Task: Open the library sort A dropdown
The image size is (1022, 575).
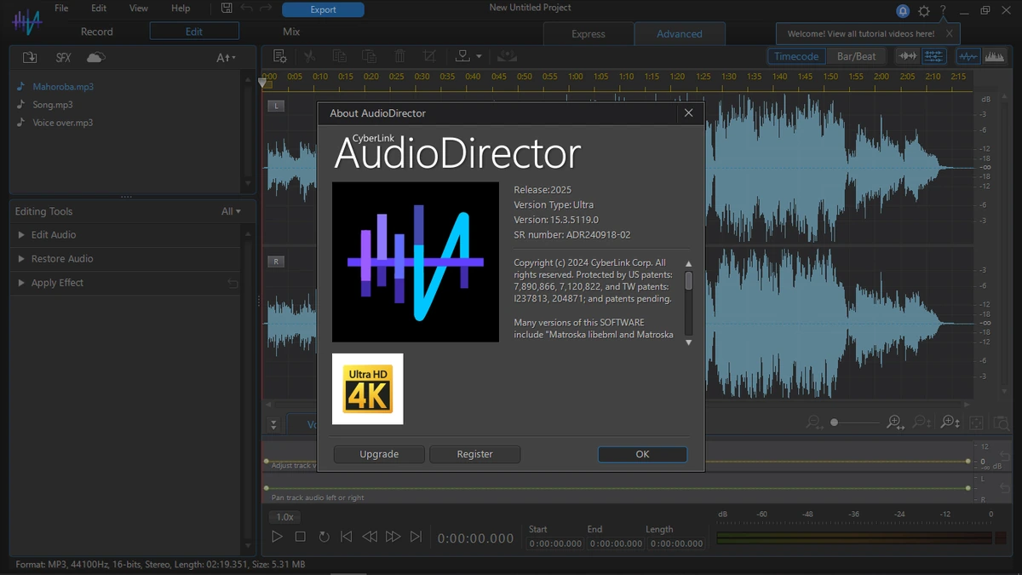Action: tap(225, 58)
